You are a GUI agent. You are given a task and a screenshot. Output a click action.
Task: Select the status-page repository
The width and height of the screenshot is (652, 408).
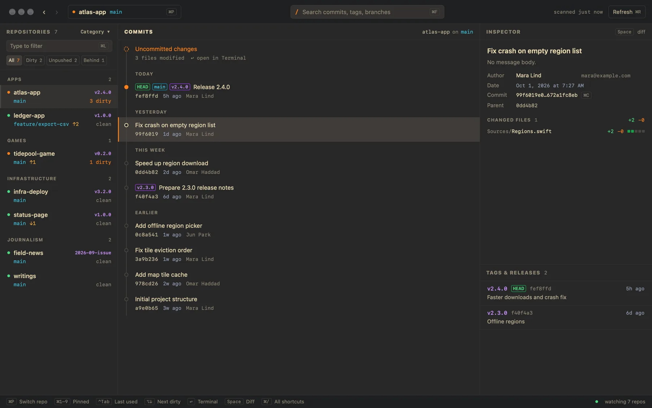(x=59, y=219)
